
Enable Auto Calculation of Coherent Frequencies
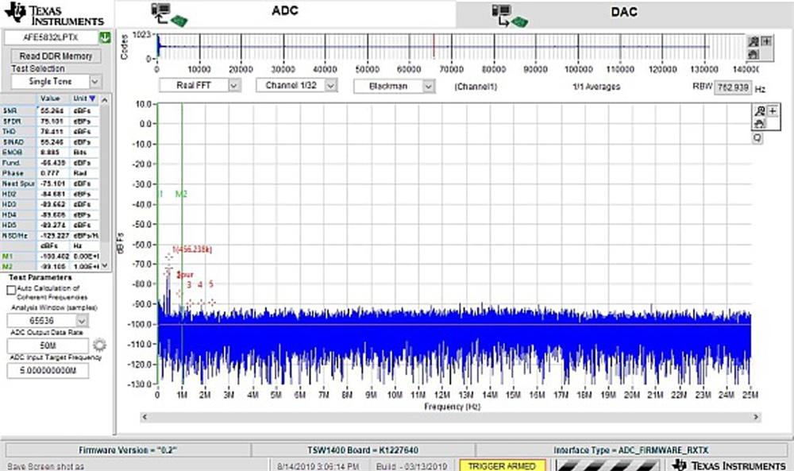coord(11,291)
